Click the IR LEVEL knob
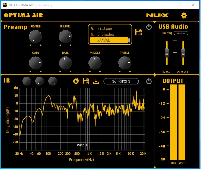 tap(65, 36)
